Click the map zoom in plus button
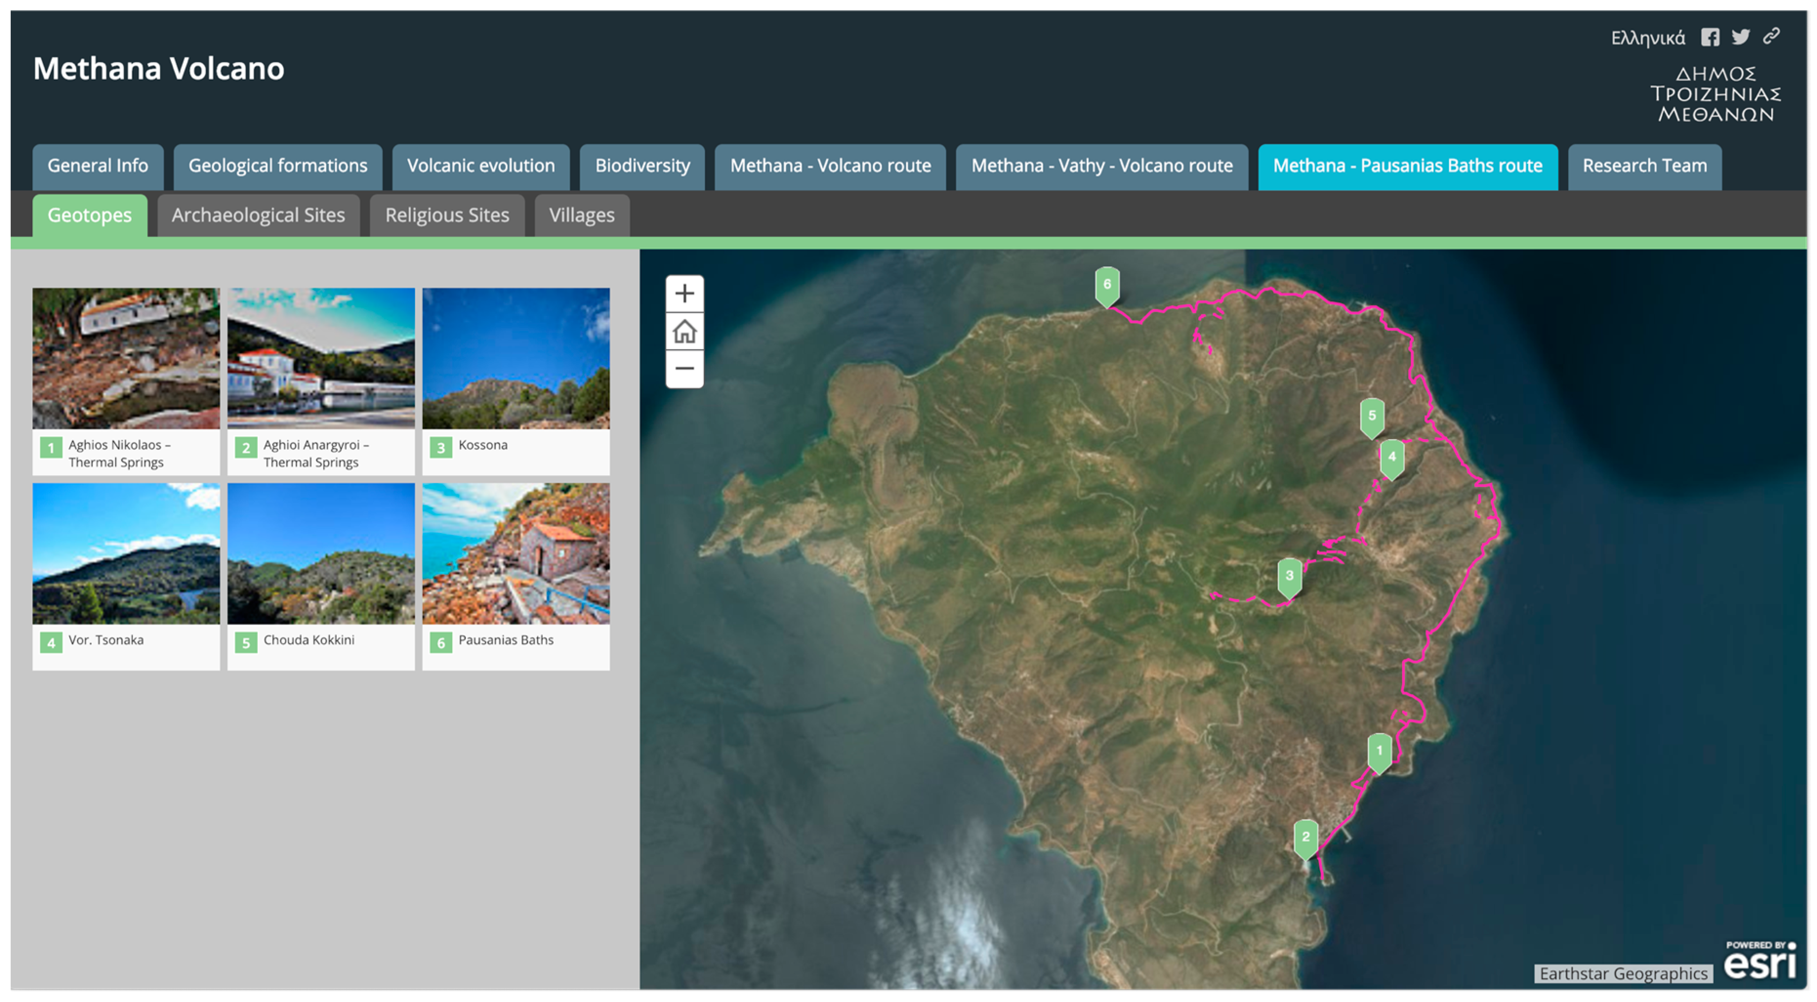 (x=684, y=293)
